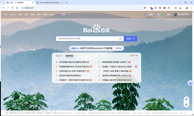Open the Chrome three-dot menu
The image size is (194, 116).
point(191,8)
